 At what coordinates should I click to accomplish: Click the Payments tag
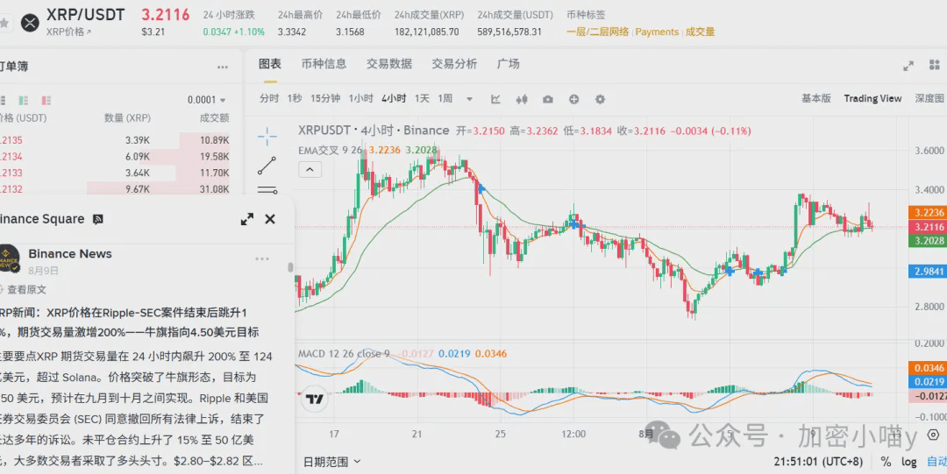(x=657, y=32)
